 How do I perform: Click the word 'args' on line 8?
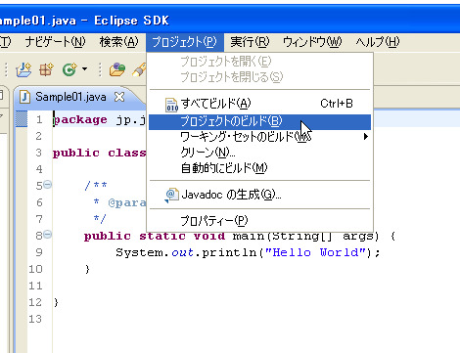358,236
